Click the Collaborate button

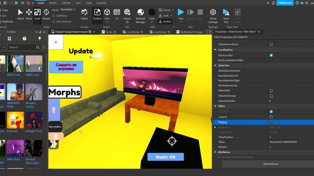pyautogui.click(x=285, y=3)
